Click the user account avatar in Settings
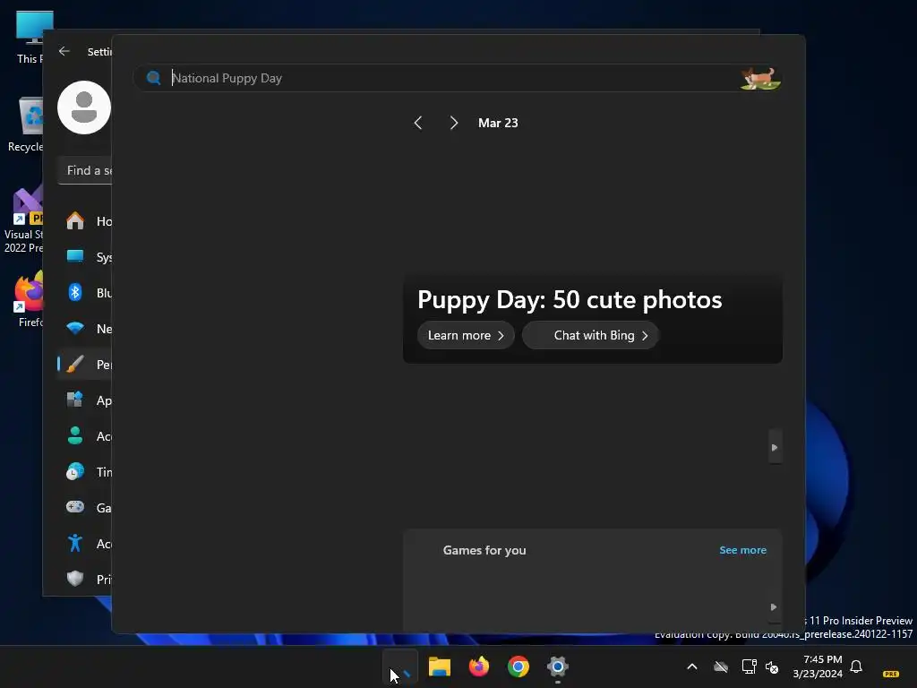Screen dimensions: 917x688 (x=83, y=107)
